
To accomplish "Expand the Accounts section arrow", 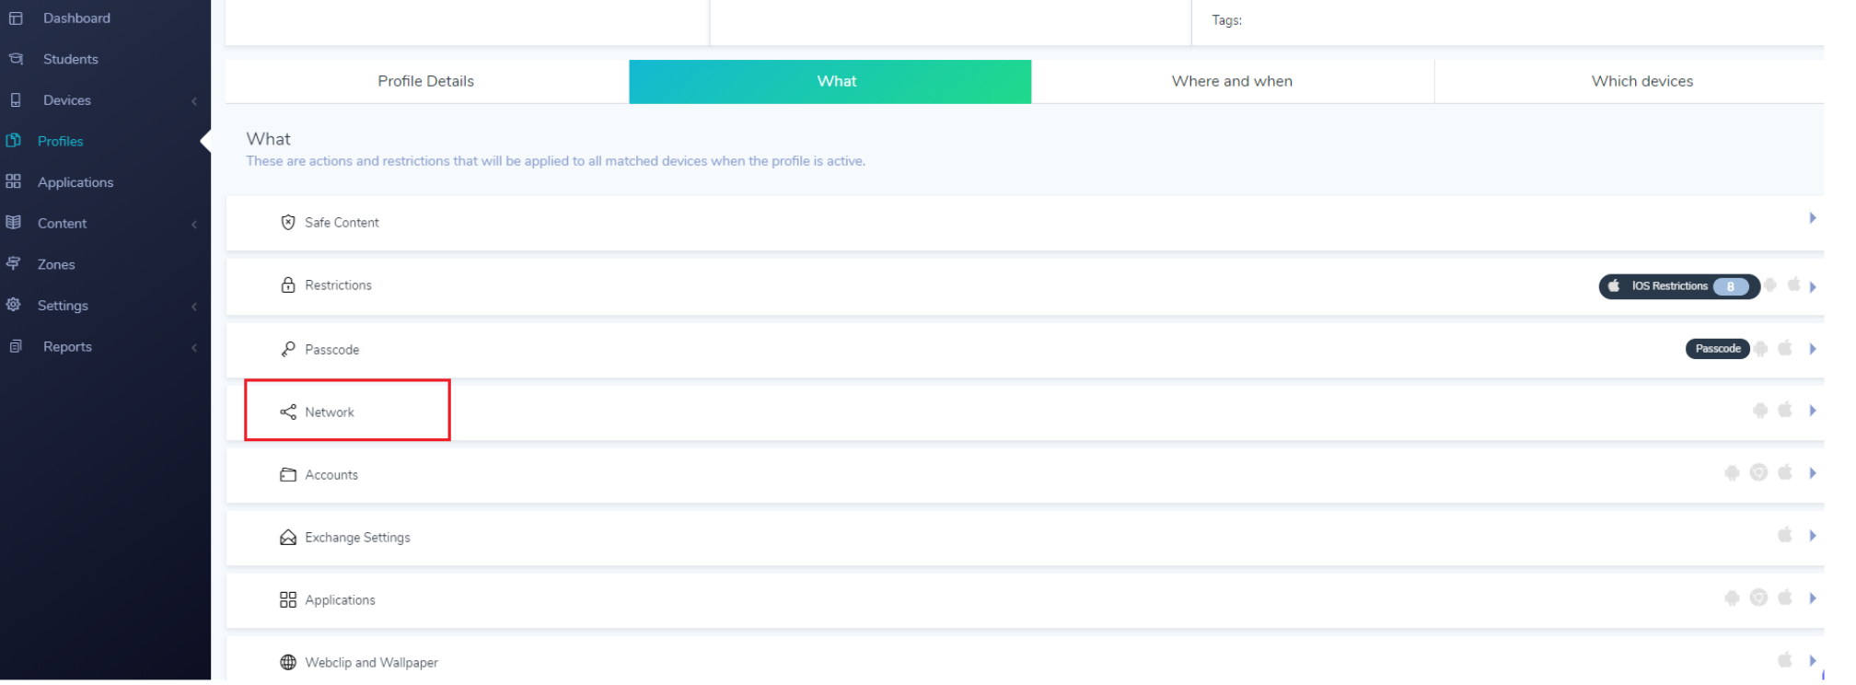I will tap(1813, 473).
